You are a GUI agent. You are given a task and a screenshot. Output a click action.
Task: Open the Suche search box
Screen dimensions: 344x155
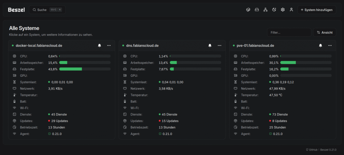47,10
